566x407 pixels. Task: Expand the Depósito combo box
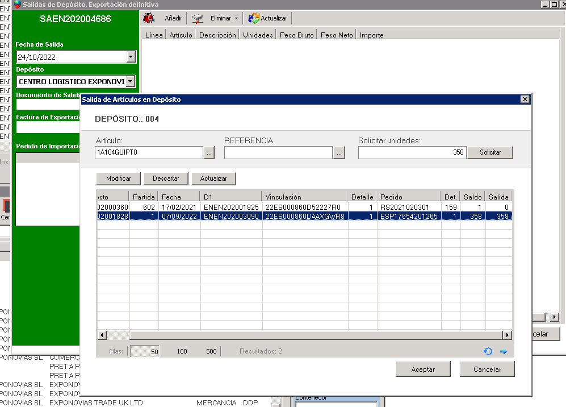131,82
